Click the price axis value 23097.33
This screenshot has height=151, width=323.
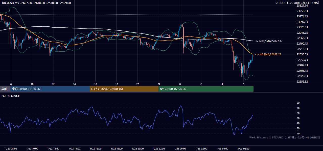coord(302,22)
